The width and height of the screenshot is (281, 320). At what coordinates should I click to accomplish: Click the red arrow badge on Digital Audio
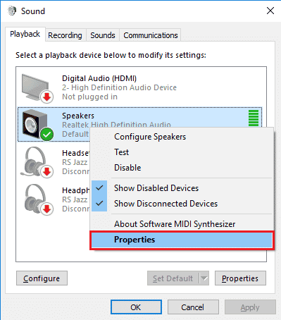(x=47, y=97)
